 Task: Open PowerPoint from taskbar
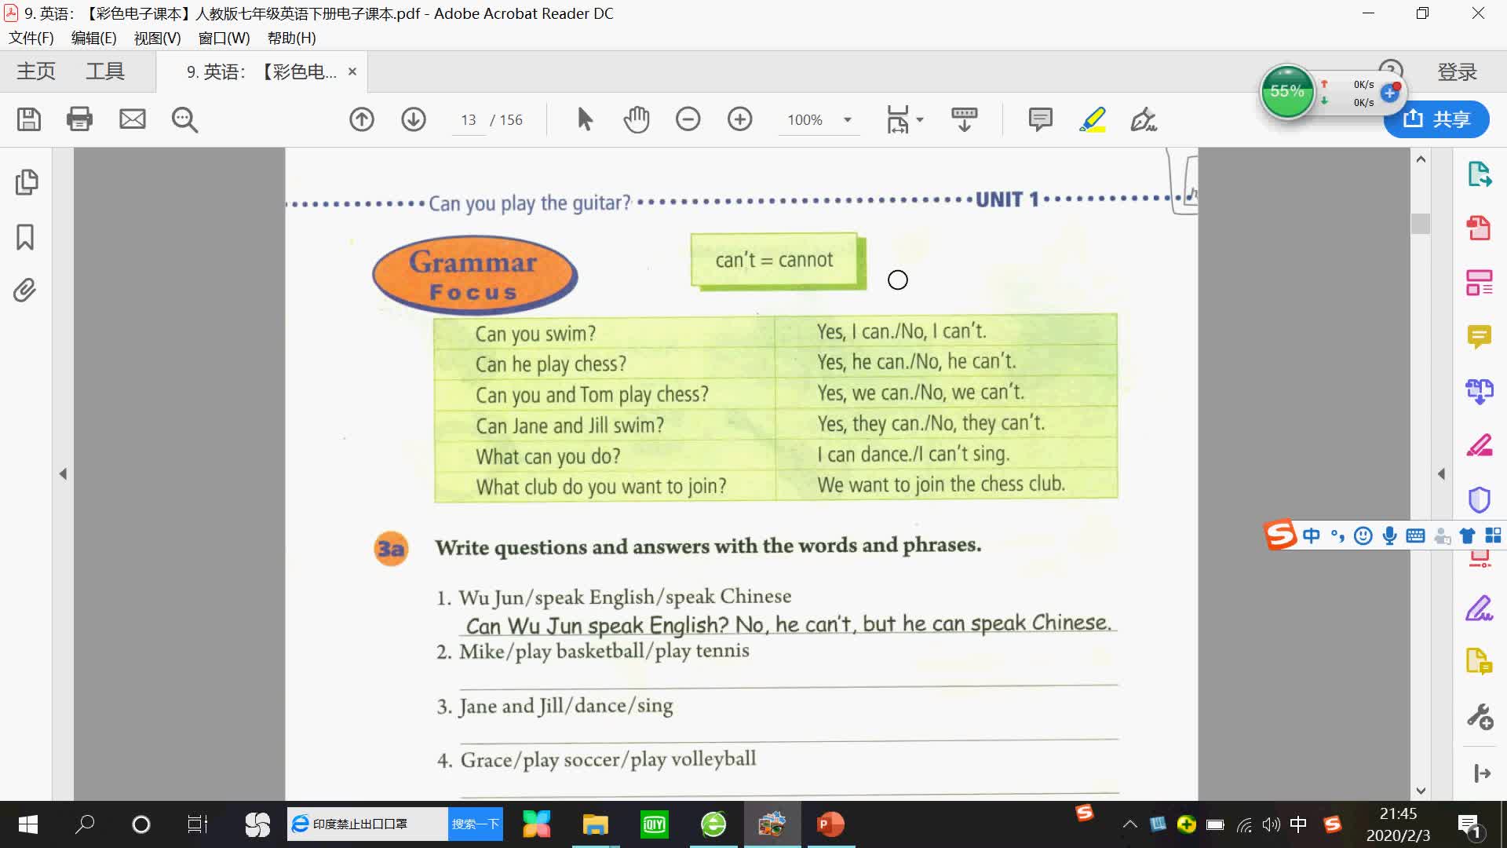pyautogui.click(x=830, y=824)
